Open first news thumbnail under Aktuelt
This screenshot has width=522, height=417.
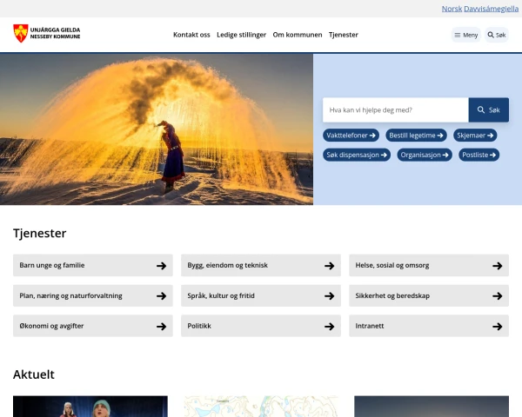click(x=90, y=407)
